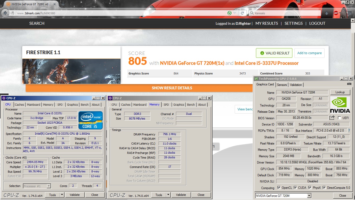The image size is (355, 200).
Task: Open the Caches tab in CPU-Z processor window
Action: [19, 105]
